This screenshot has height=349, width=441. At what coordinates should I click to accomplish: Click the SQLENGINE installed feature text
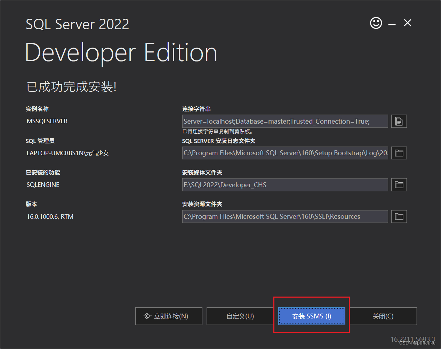click(43, 185)
